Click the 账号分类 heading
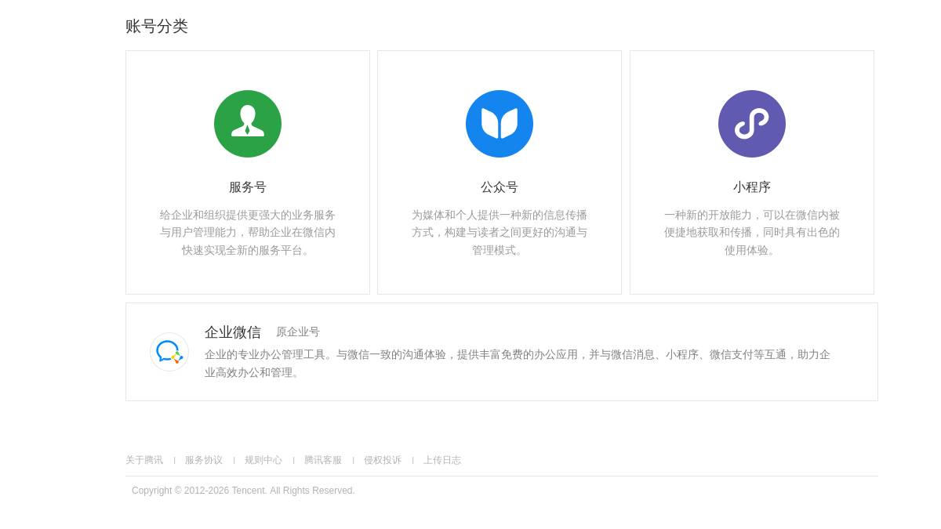Screen dimensions: 941x529 157,26
